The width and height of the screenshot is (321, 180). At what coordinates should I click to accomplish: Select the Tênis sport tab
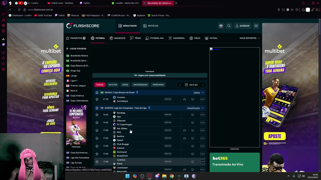[x=135, y=38]
